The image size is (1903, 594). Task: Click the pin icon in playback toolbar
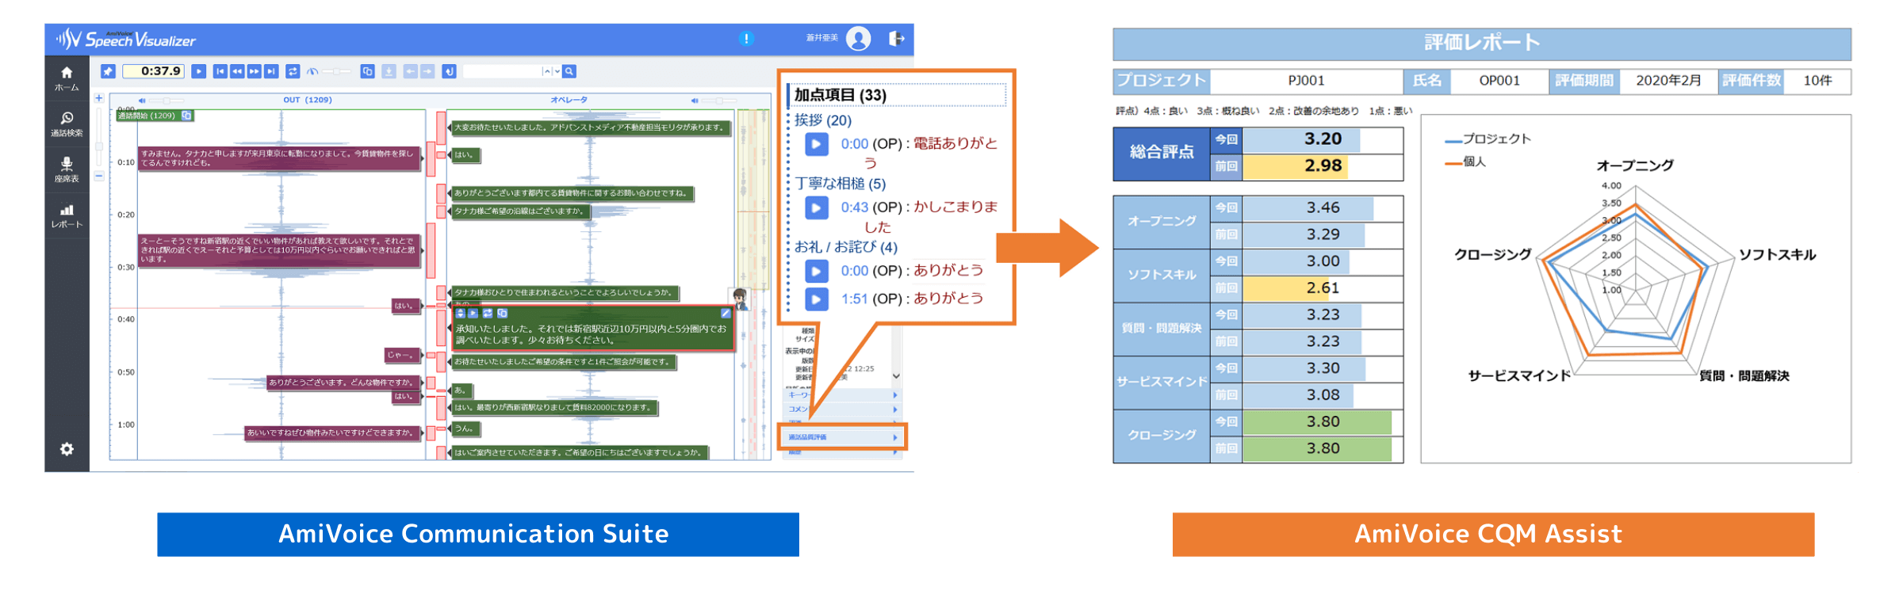point(109,71)
